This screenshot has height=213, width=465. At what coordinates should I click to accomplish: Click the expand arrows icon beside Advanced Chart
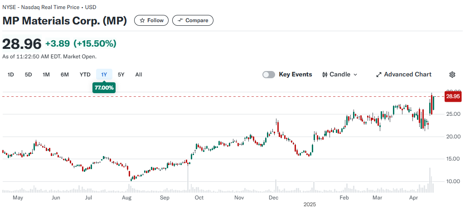[379, 75]
